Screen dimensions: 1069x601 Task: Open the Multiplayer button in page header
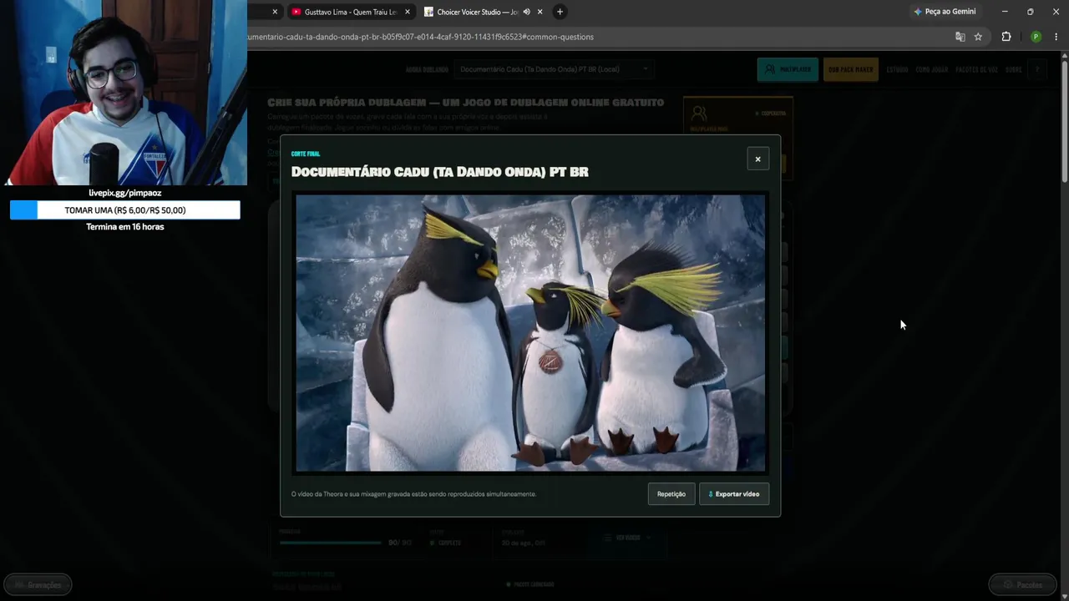[788, 69]
